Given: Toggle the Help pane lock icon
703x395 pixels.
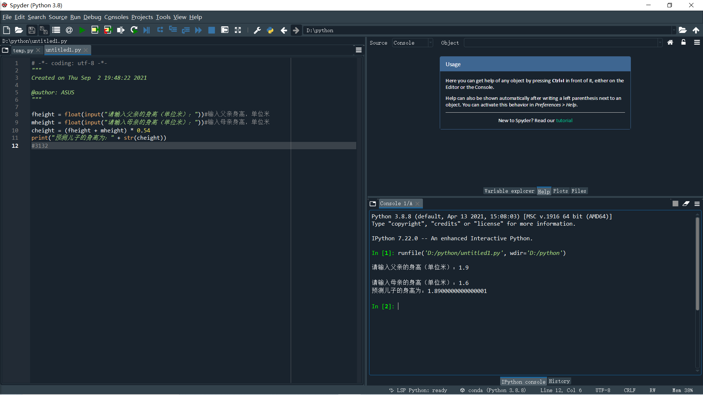Looking at the screenshot, I should pos(683,42).
